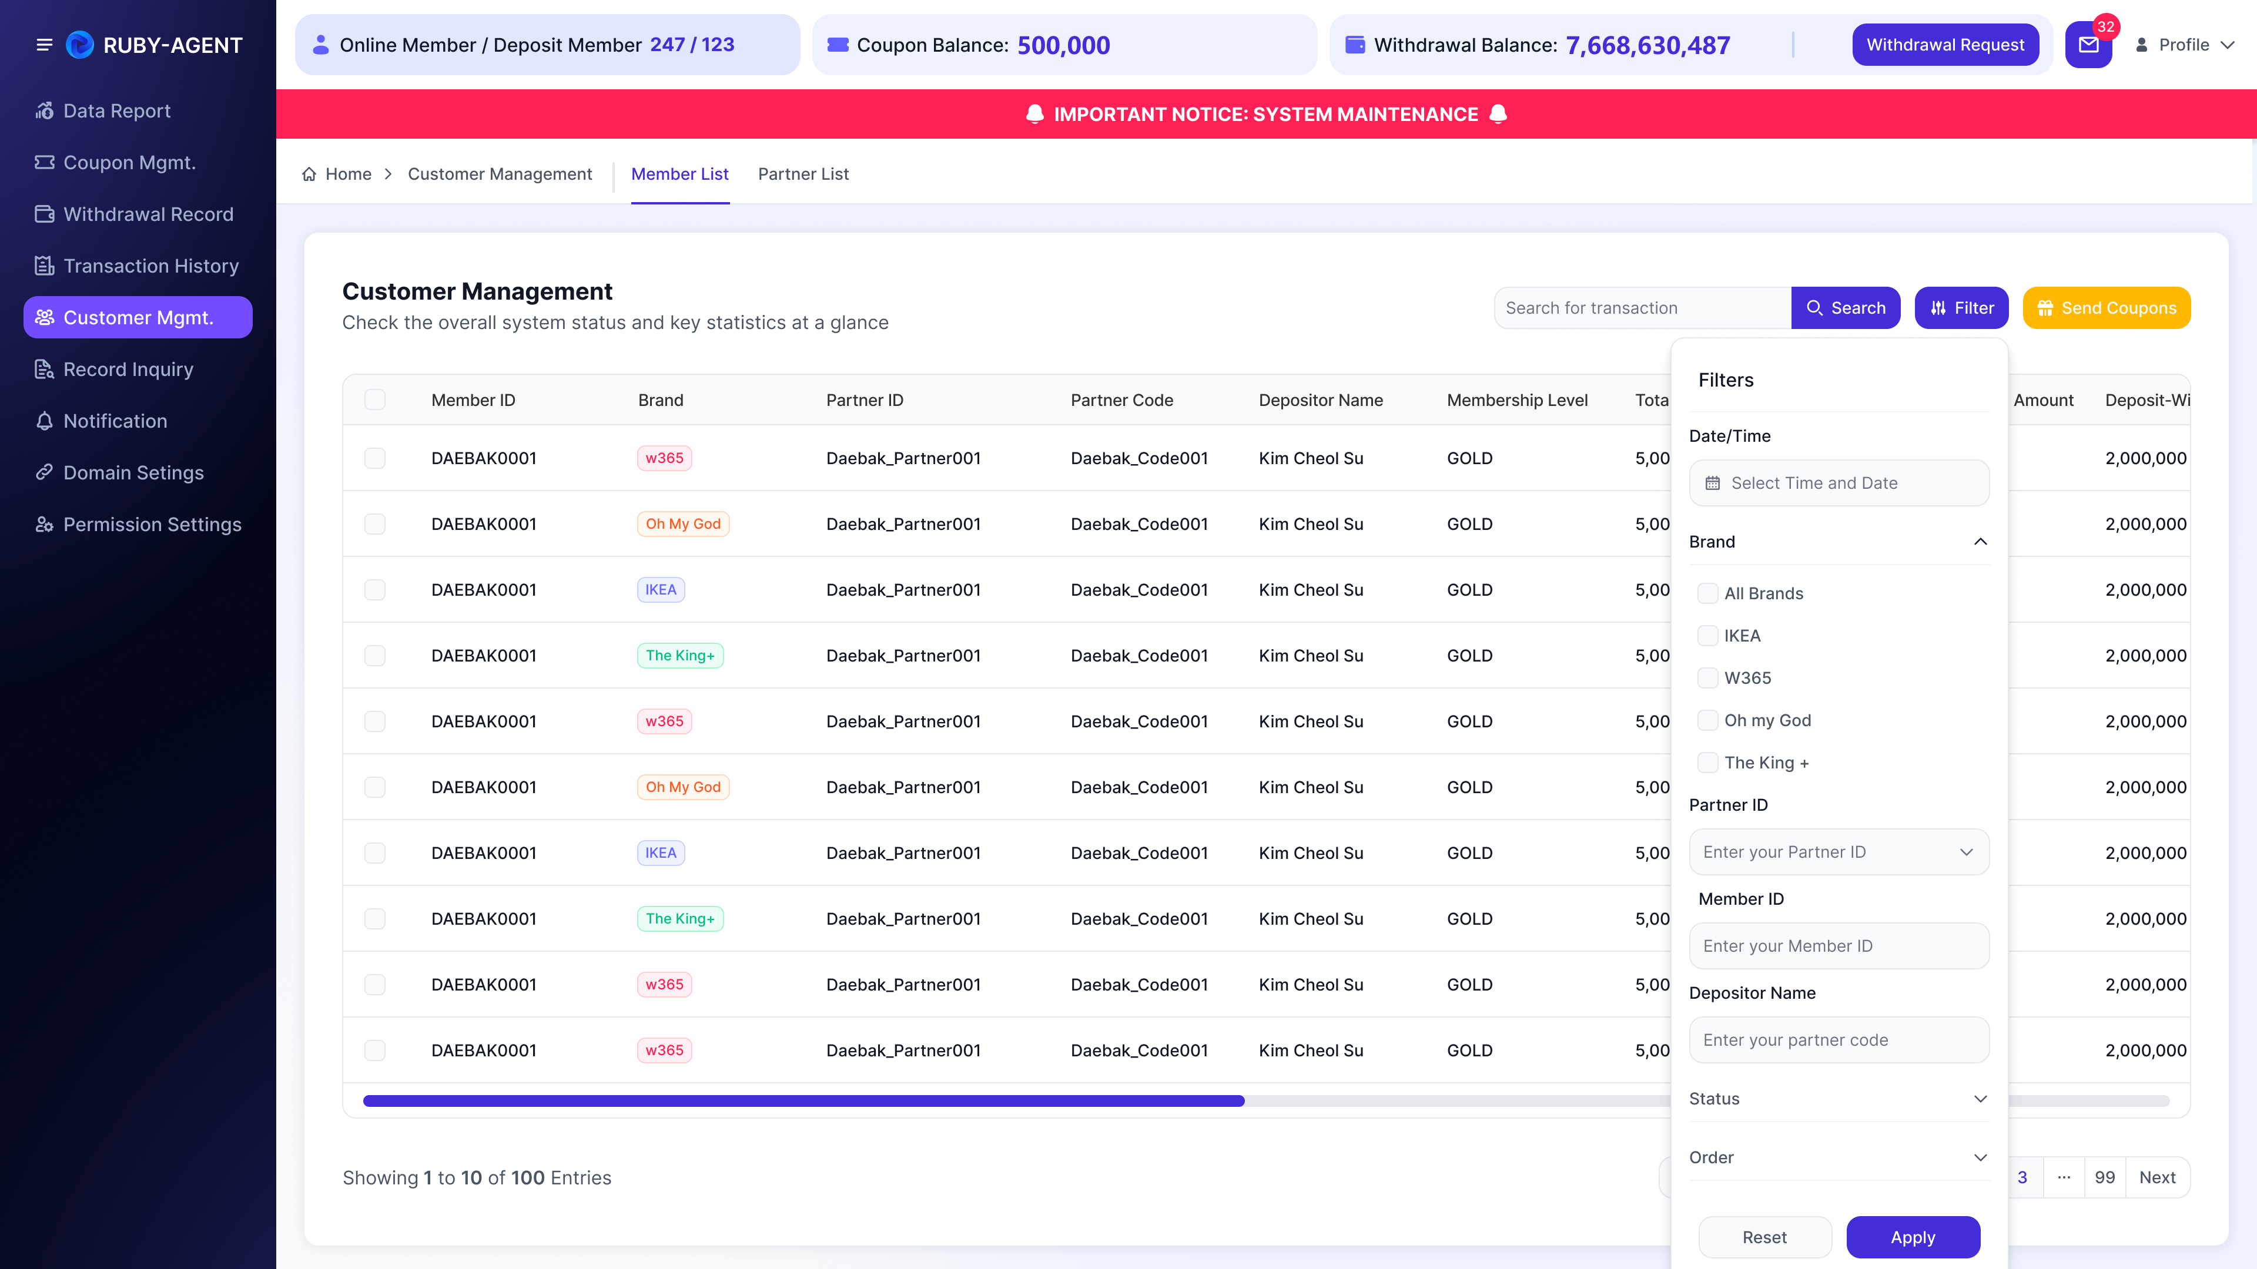Switch to the Member List tab
This screenshot has height=1269, width=2257.
pyautogui.click(x=680, y=174)
